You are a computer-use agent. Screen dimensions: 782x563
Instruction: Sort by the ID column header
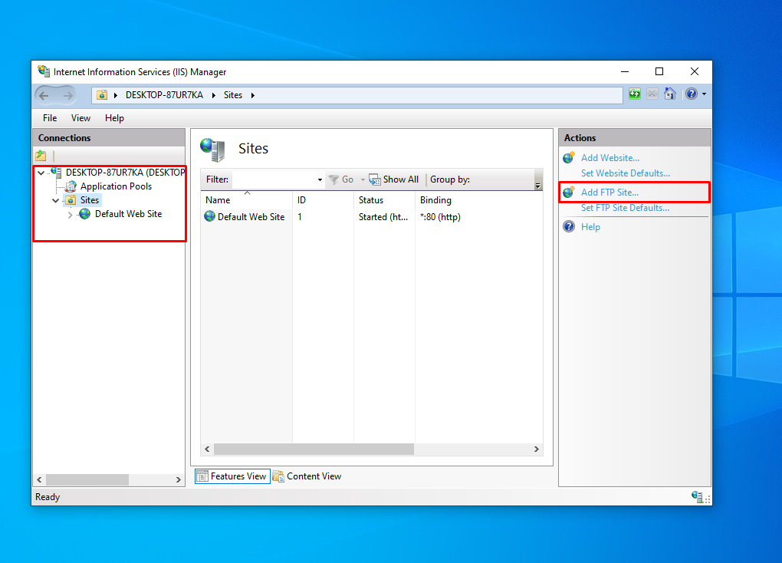(x=324, y=200)
